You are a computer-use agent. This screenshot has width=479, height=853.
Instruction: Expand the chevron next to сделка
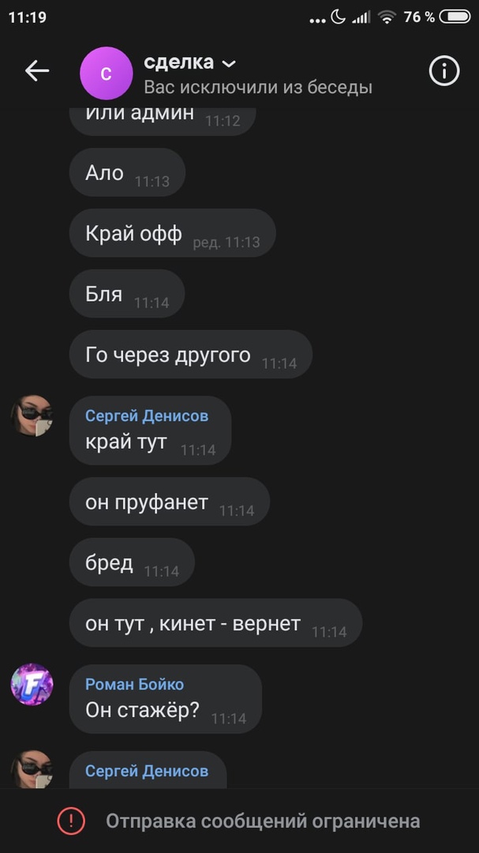230,64
